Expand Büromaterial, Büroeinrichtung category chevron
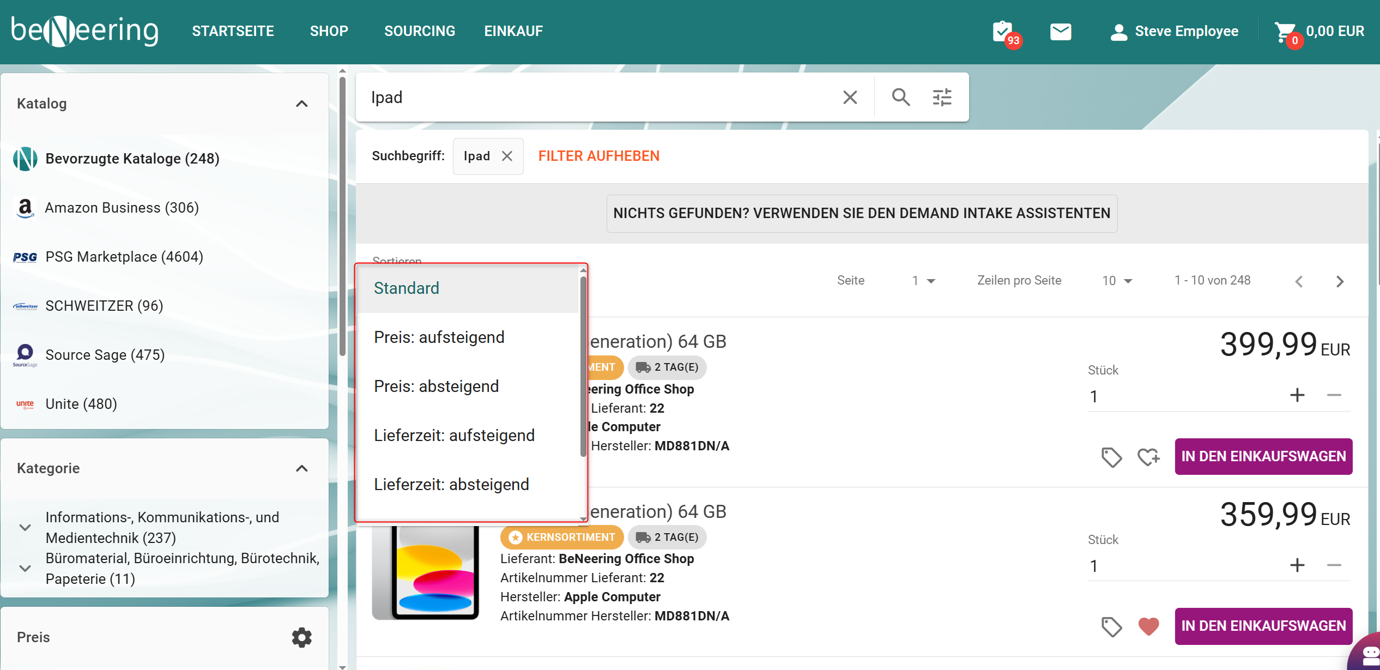Viewport: 1380px width, 670px height. (25, 568)
